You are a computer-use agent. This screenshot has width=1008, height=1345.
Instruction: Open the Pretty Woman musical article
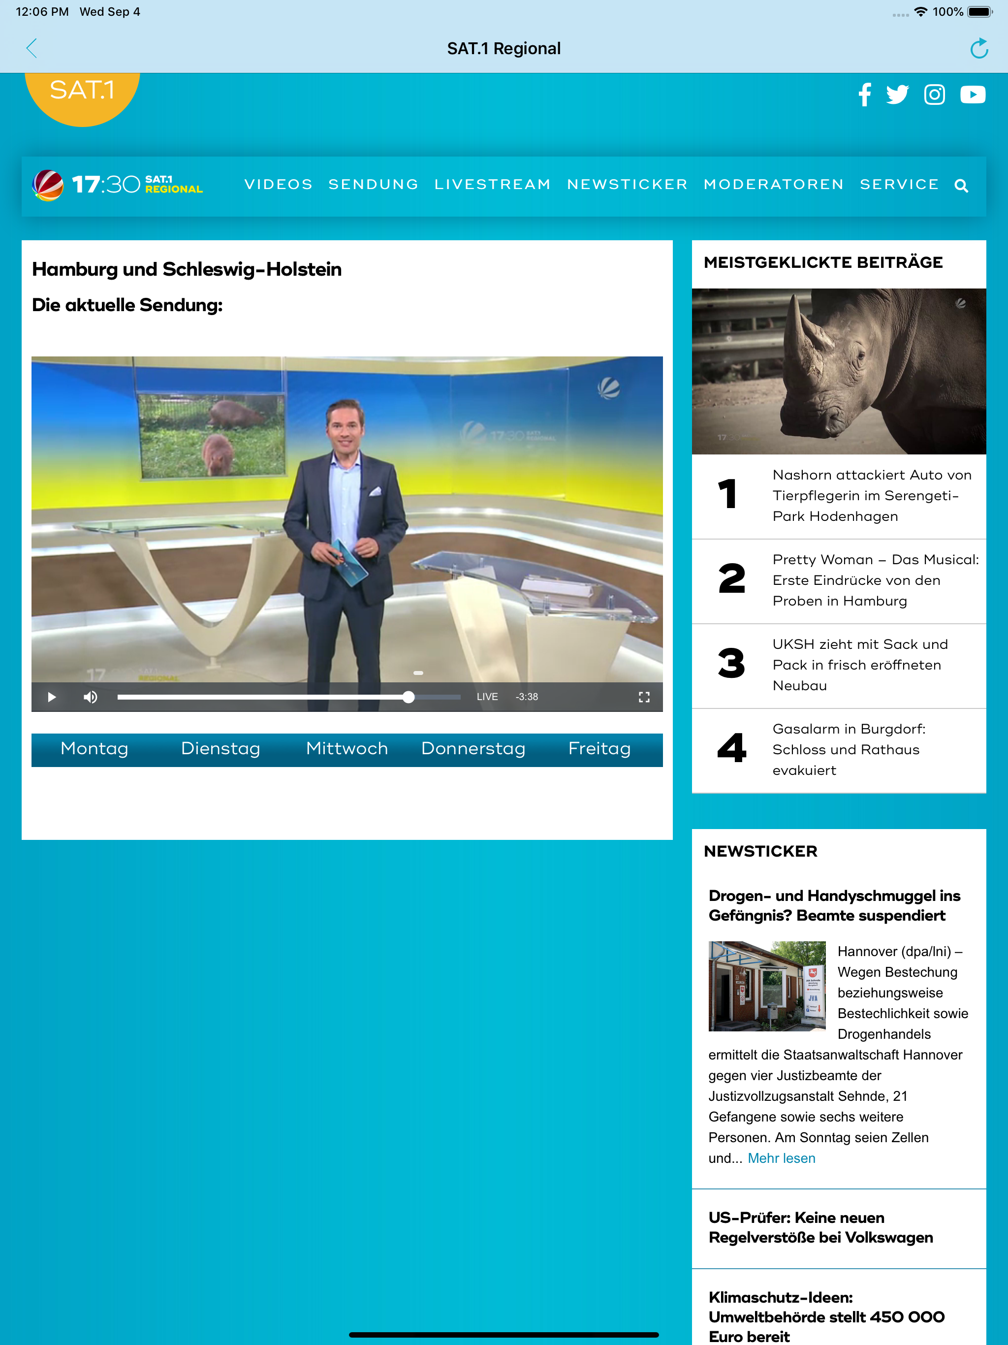tap(839, 581)
